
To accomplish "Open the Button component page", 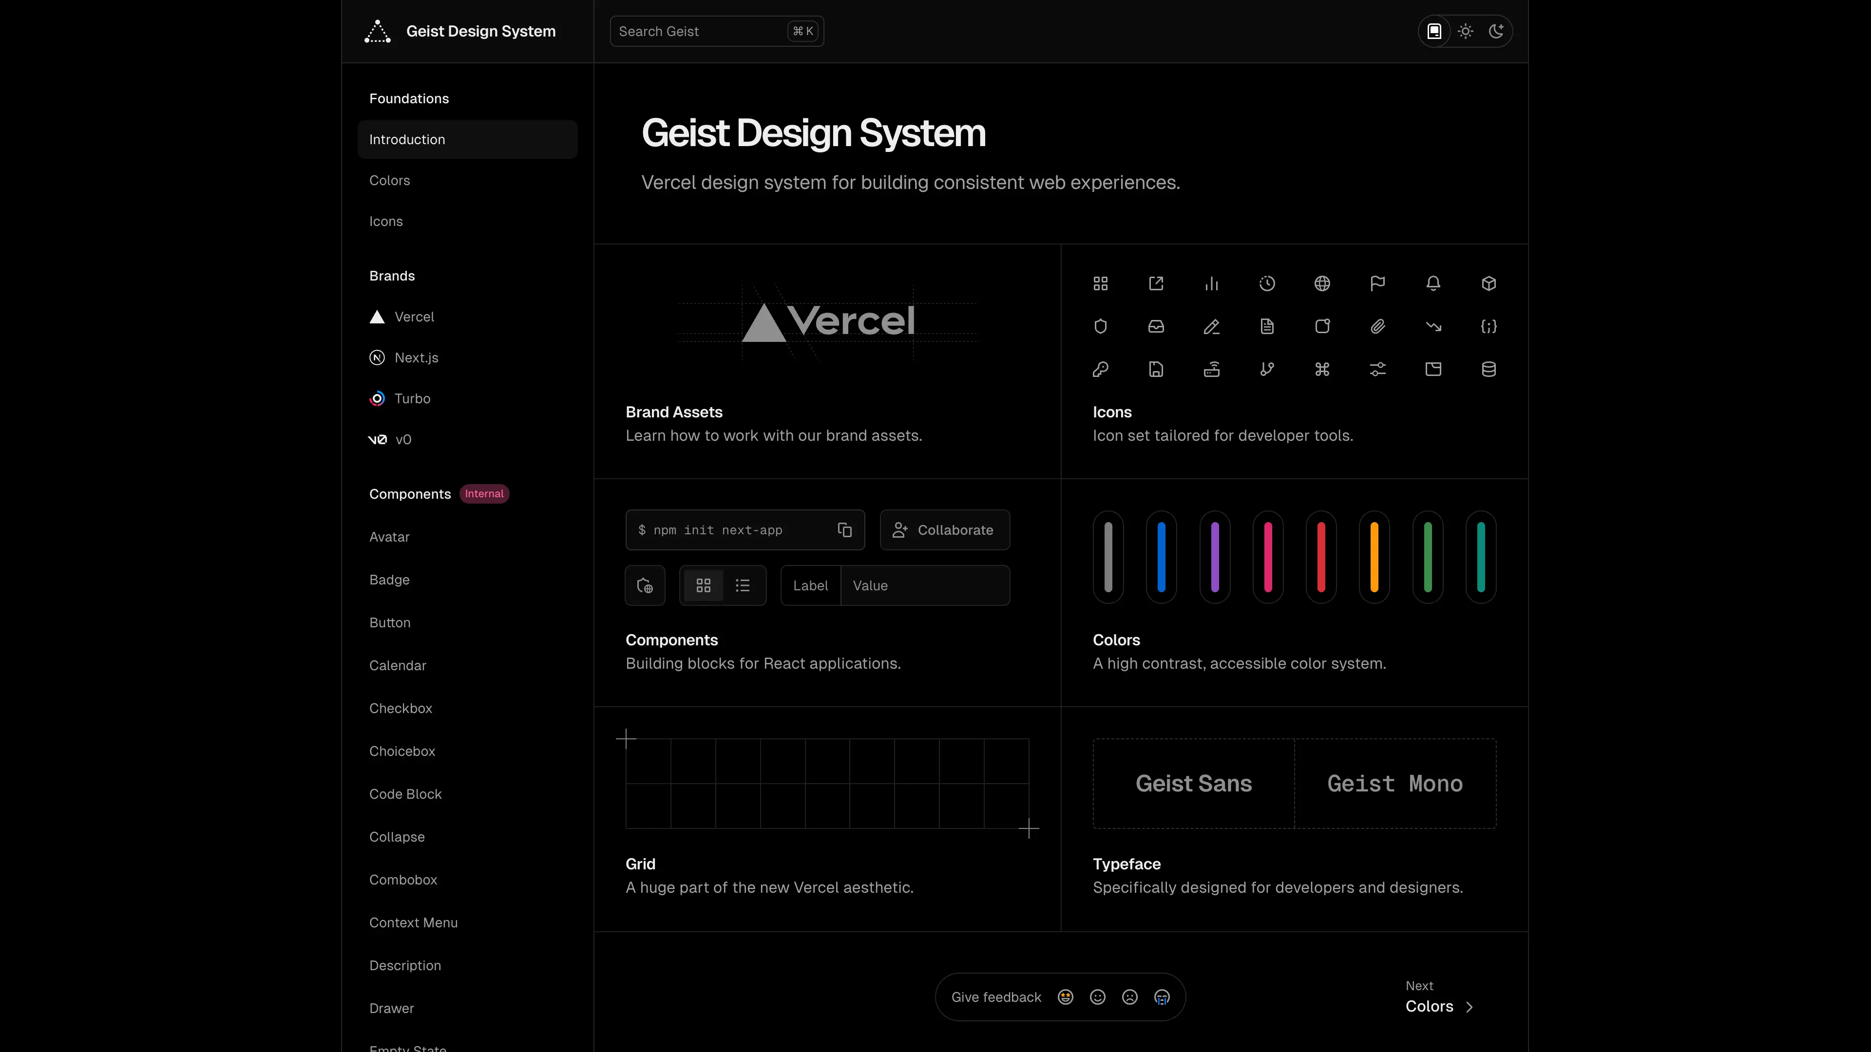I will [389, 622].
